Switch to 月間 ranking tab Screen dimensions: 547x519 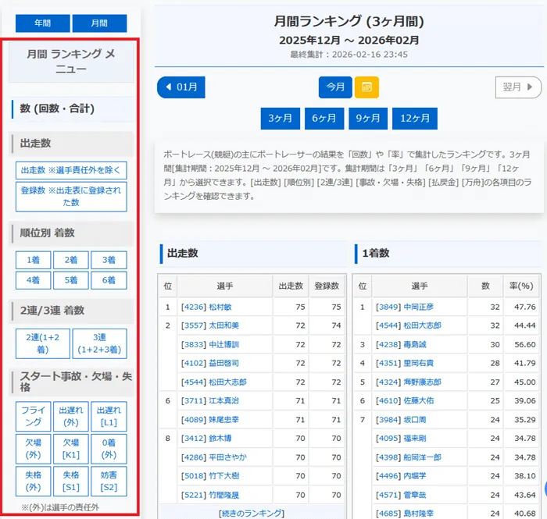99,23
